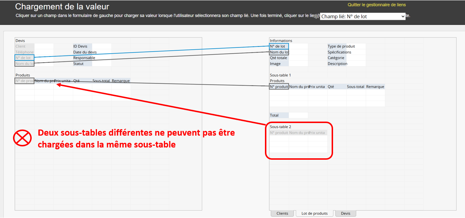Screen dimensions: 465x218
Task: Select 'N° de lot' field under Informations
Action: 279,46
